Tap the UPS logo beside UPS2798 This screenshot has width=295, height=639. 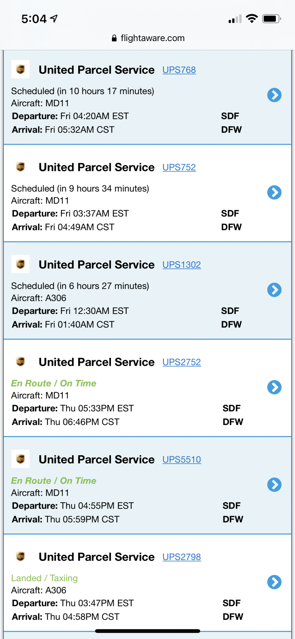coord(20,557)
